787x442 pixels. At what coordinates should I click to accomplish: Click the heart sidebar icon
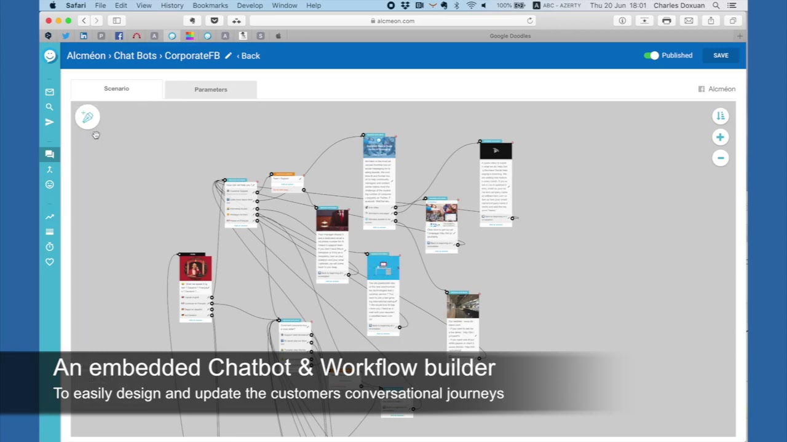[x=50, y=262]
